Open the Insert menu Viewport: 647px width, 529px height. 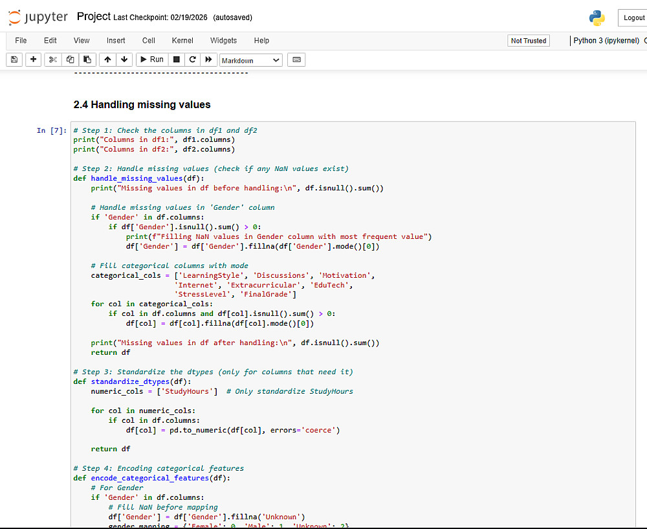click(x=116, y=41)
